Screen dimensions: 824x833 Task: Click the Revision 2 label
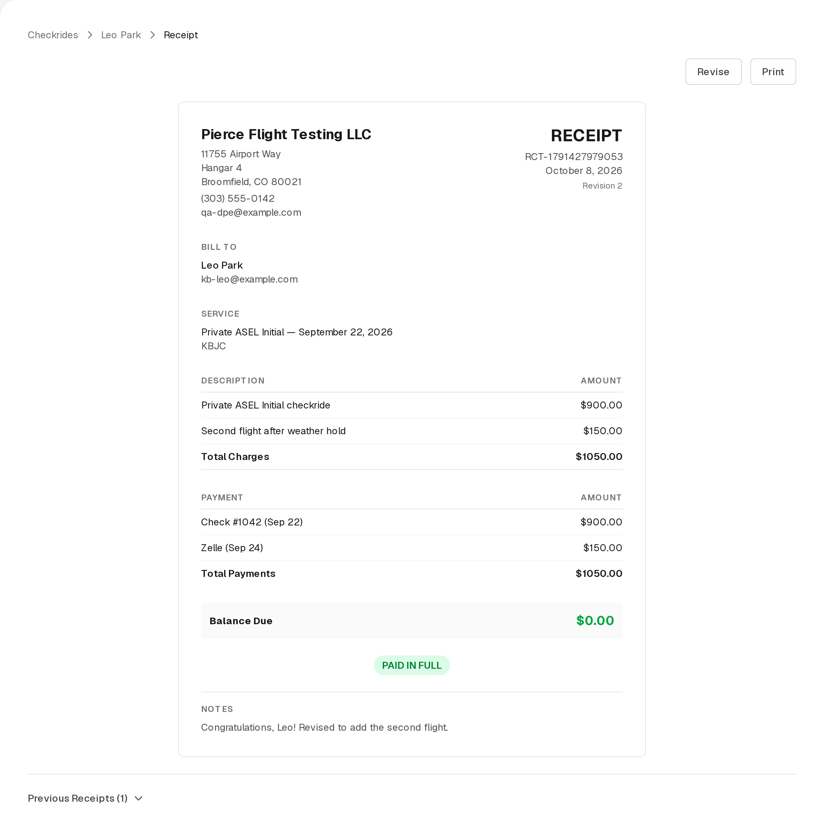602,186
